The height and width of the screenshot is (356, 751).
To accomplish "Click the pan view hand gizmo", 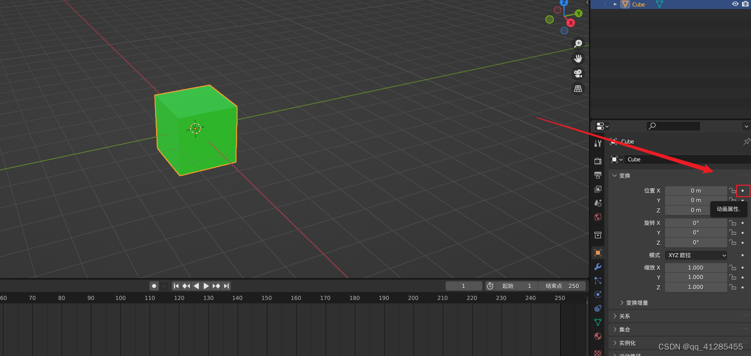I will [578, 59].
